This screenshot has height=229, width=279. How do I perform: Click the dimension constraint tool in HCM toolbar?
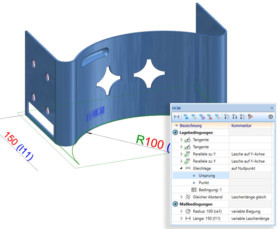point(177,117)
